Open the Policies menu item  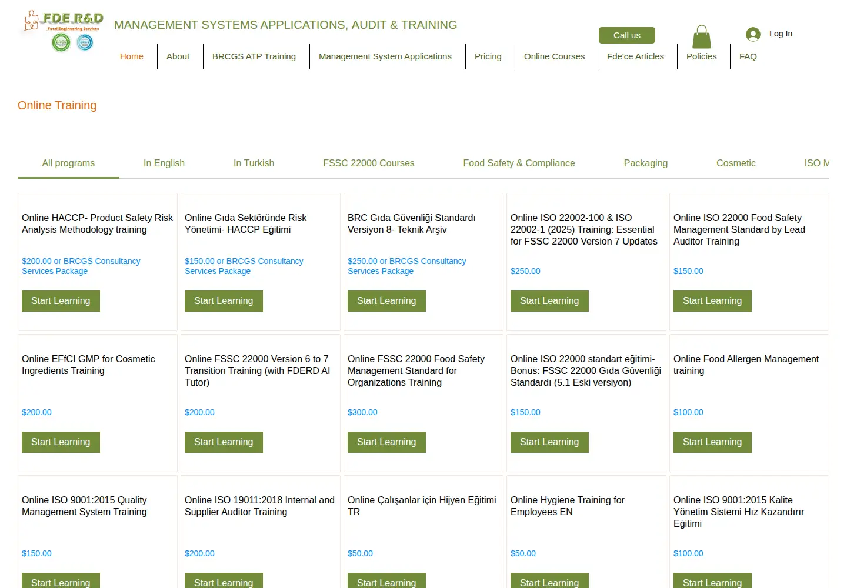click(702, 56)
